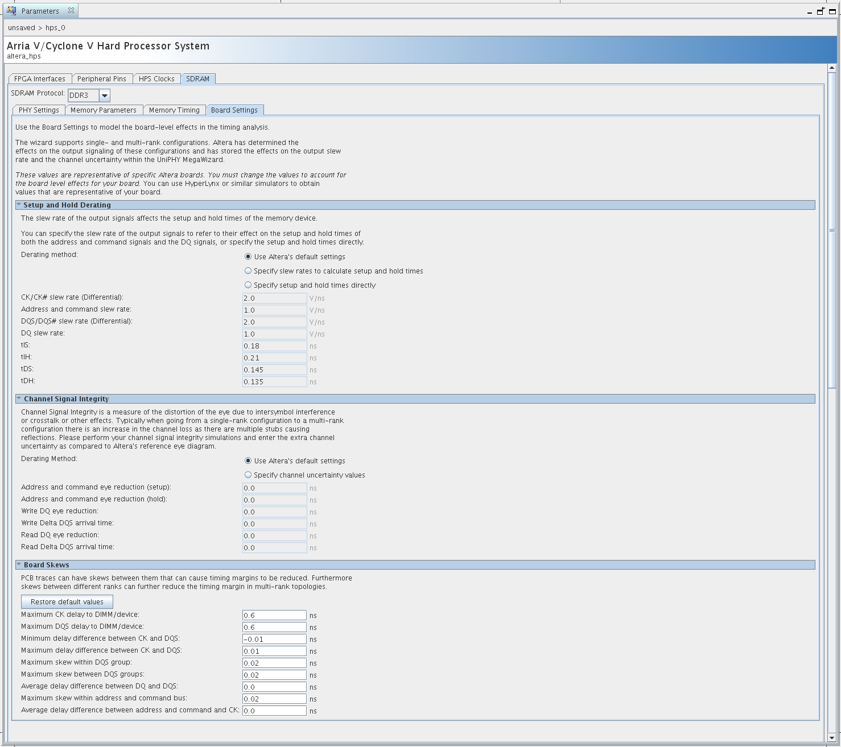The height and width of the screenshot is (747, 841).
Task: Click the hps_0 breadcrumb
Action: click(x=55, y=28)
